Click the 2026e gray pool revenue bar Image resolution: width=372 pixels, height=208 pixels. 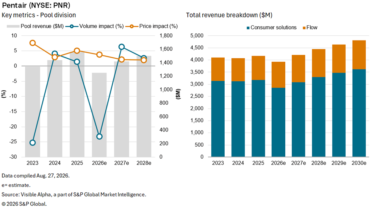(x=99, y=115)
